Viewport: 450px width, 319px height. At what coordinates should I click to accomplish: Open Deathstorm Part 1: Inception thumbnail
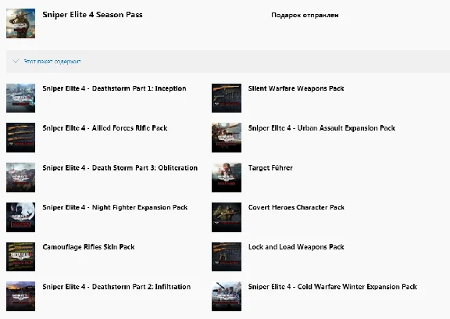(20, 98)
